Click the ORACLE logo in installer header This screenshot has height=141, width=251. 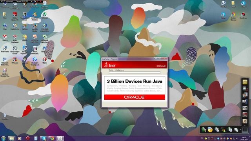click(x=161, y=66)
